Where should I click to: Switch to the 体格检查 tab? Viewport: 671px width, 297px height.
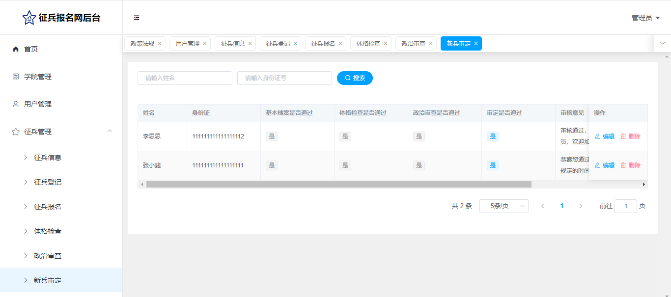click(x=368, y=44)
